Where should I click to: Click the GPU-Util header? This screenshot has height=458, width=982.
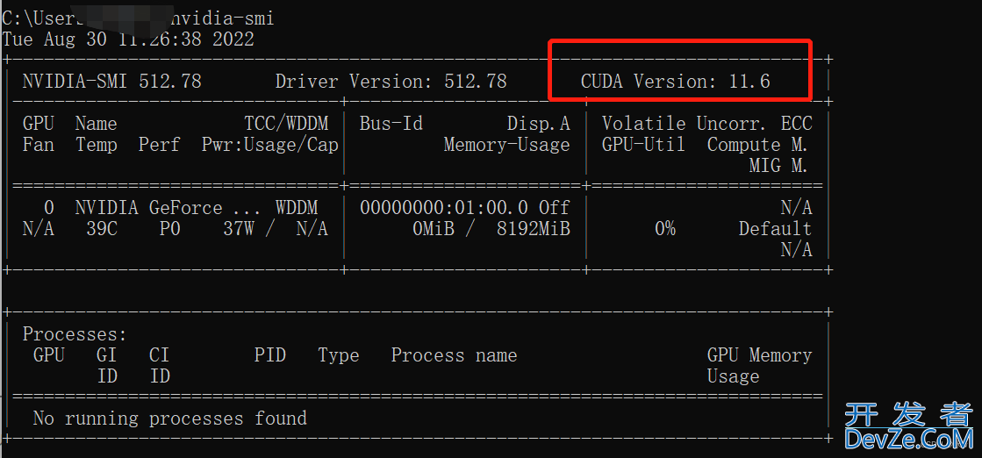pos(643,145)
